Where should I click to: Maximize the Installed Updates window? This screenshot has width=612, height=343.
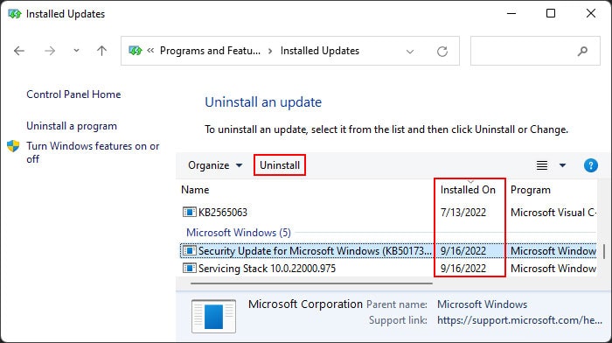[x=551, y=14]
